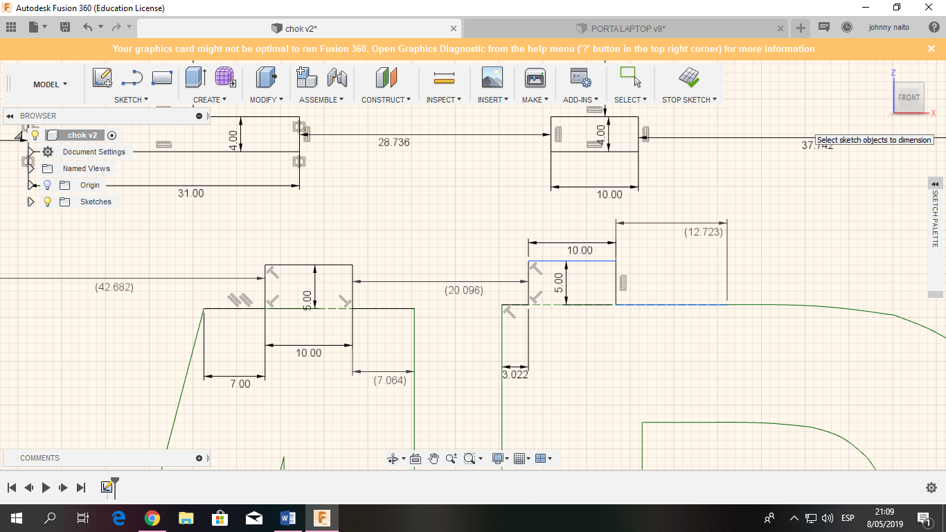Open the Scripts and Add-Ins icon

(x=580, y=77)
